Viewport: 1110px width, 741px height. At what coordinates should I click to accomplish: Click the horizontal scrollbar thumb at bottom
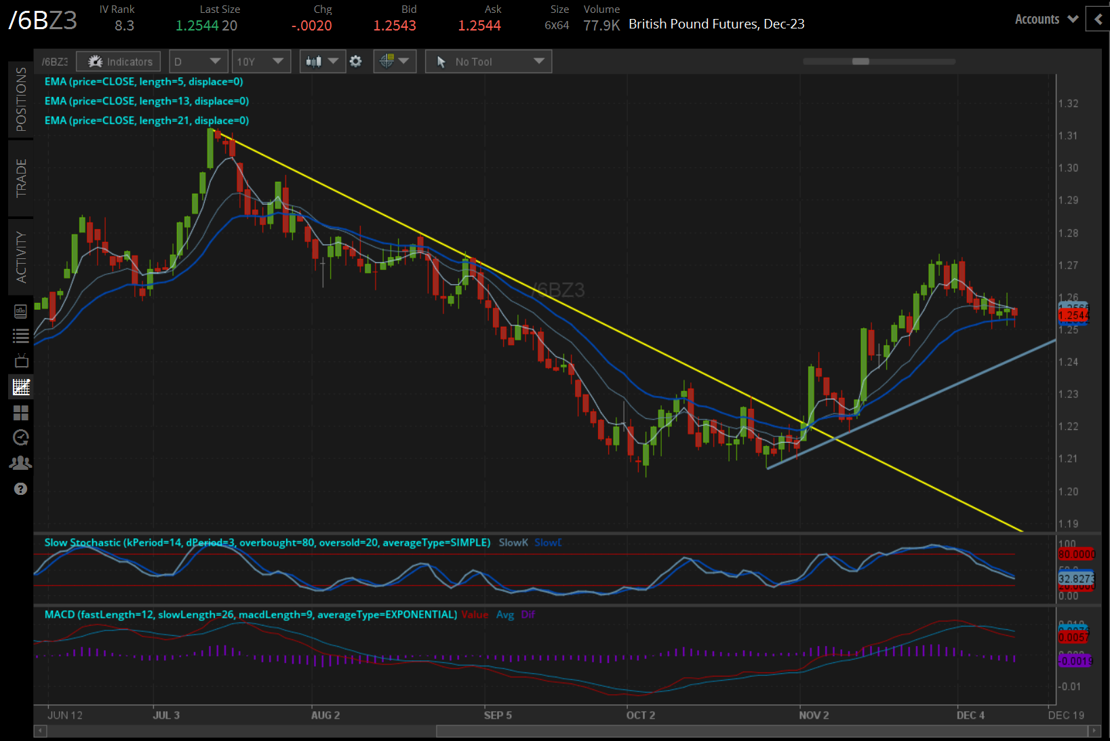(x=761, y=731)
